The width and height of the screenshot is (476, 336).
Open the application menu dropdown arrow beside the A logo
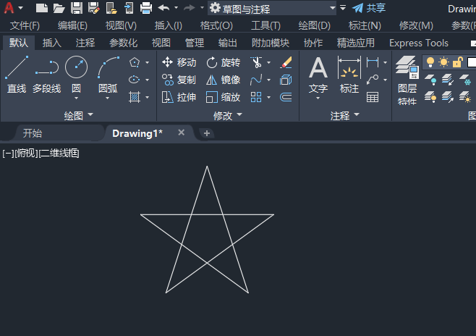(x=21, y=8)
